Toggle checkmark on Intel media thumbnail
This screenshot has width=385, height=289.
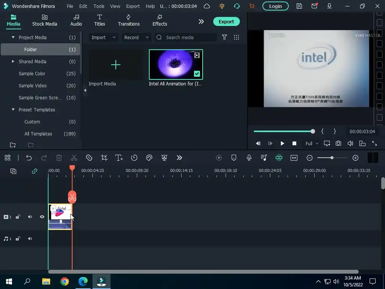[197, 74]
